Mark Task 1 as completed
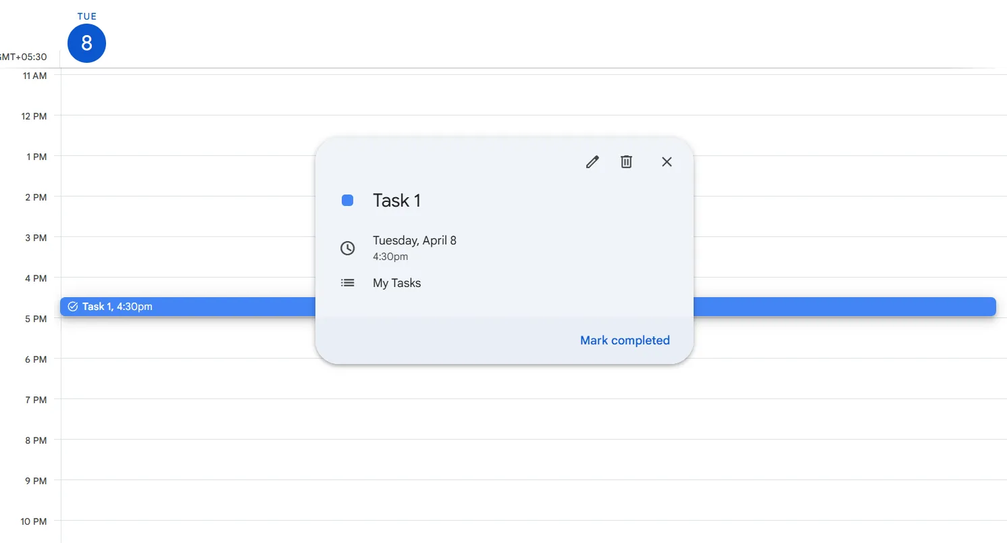Image resolution: width=1007 pixels, height=543 pixels. click(625, 340)
